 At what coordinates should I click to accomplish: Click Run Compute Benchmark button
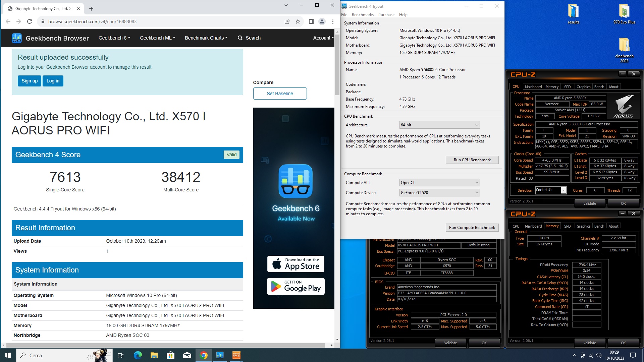[472, 228]
